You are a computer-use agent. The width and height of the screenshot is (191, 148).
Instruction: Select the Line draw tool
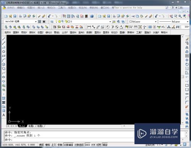click(x=3, y=39)
